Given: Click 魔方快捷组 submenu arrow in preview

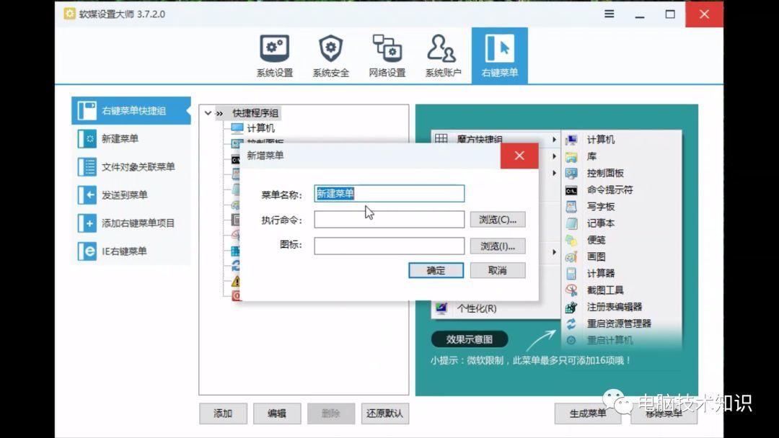Looking at the screenshot, I should [x=554, y=140].
